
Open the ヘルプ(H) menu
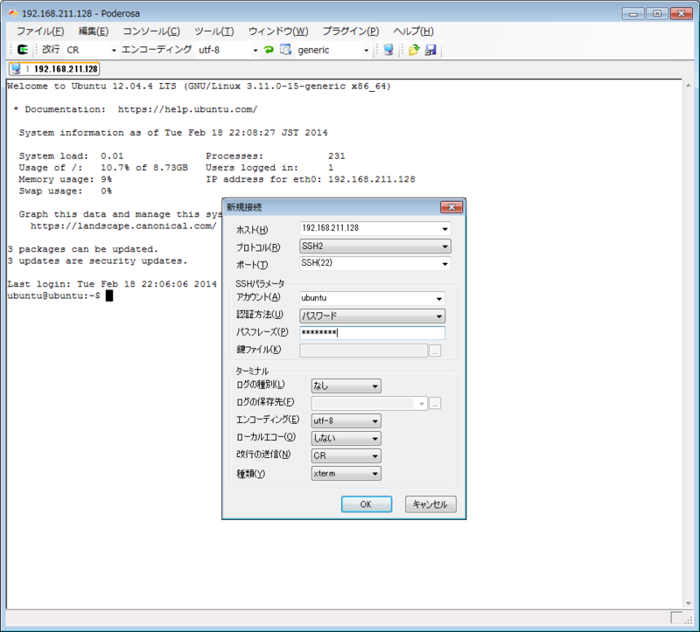pyautogui.click(x=413, y=31)
